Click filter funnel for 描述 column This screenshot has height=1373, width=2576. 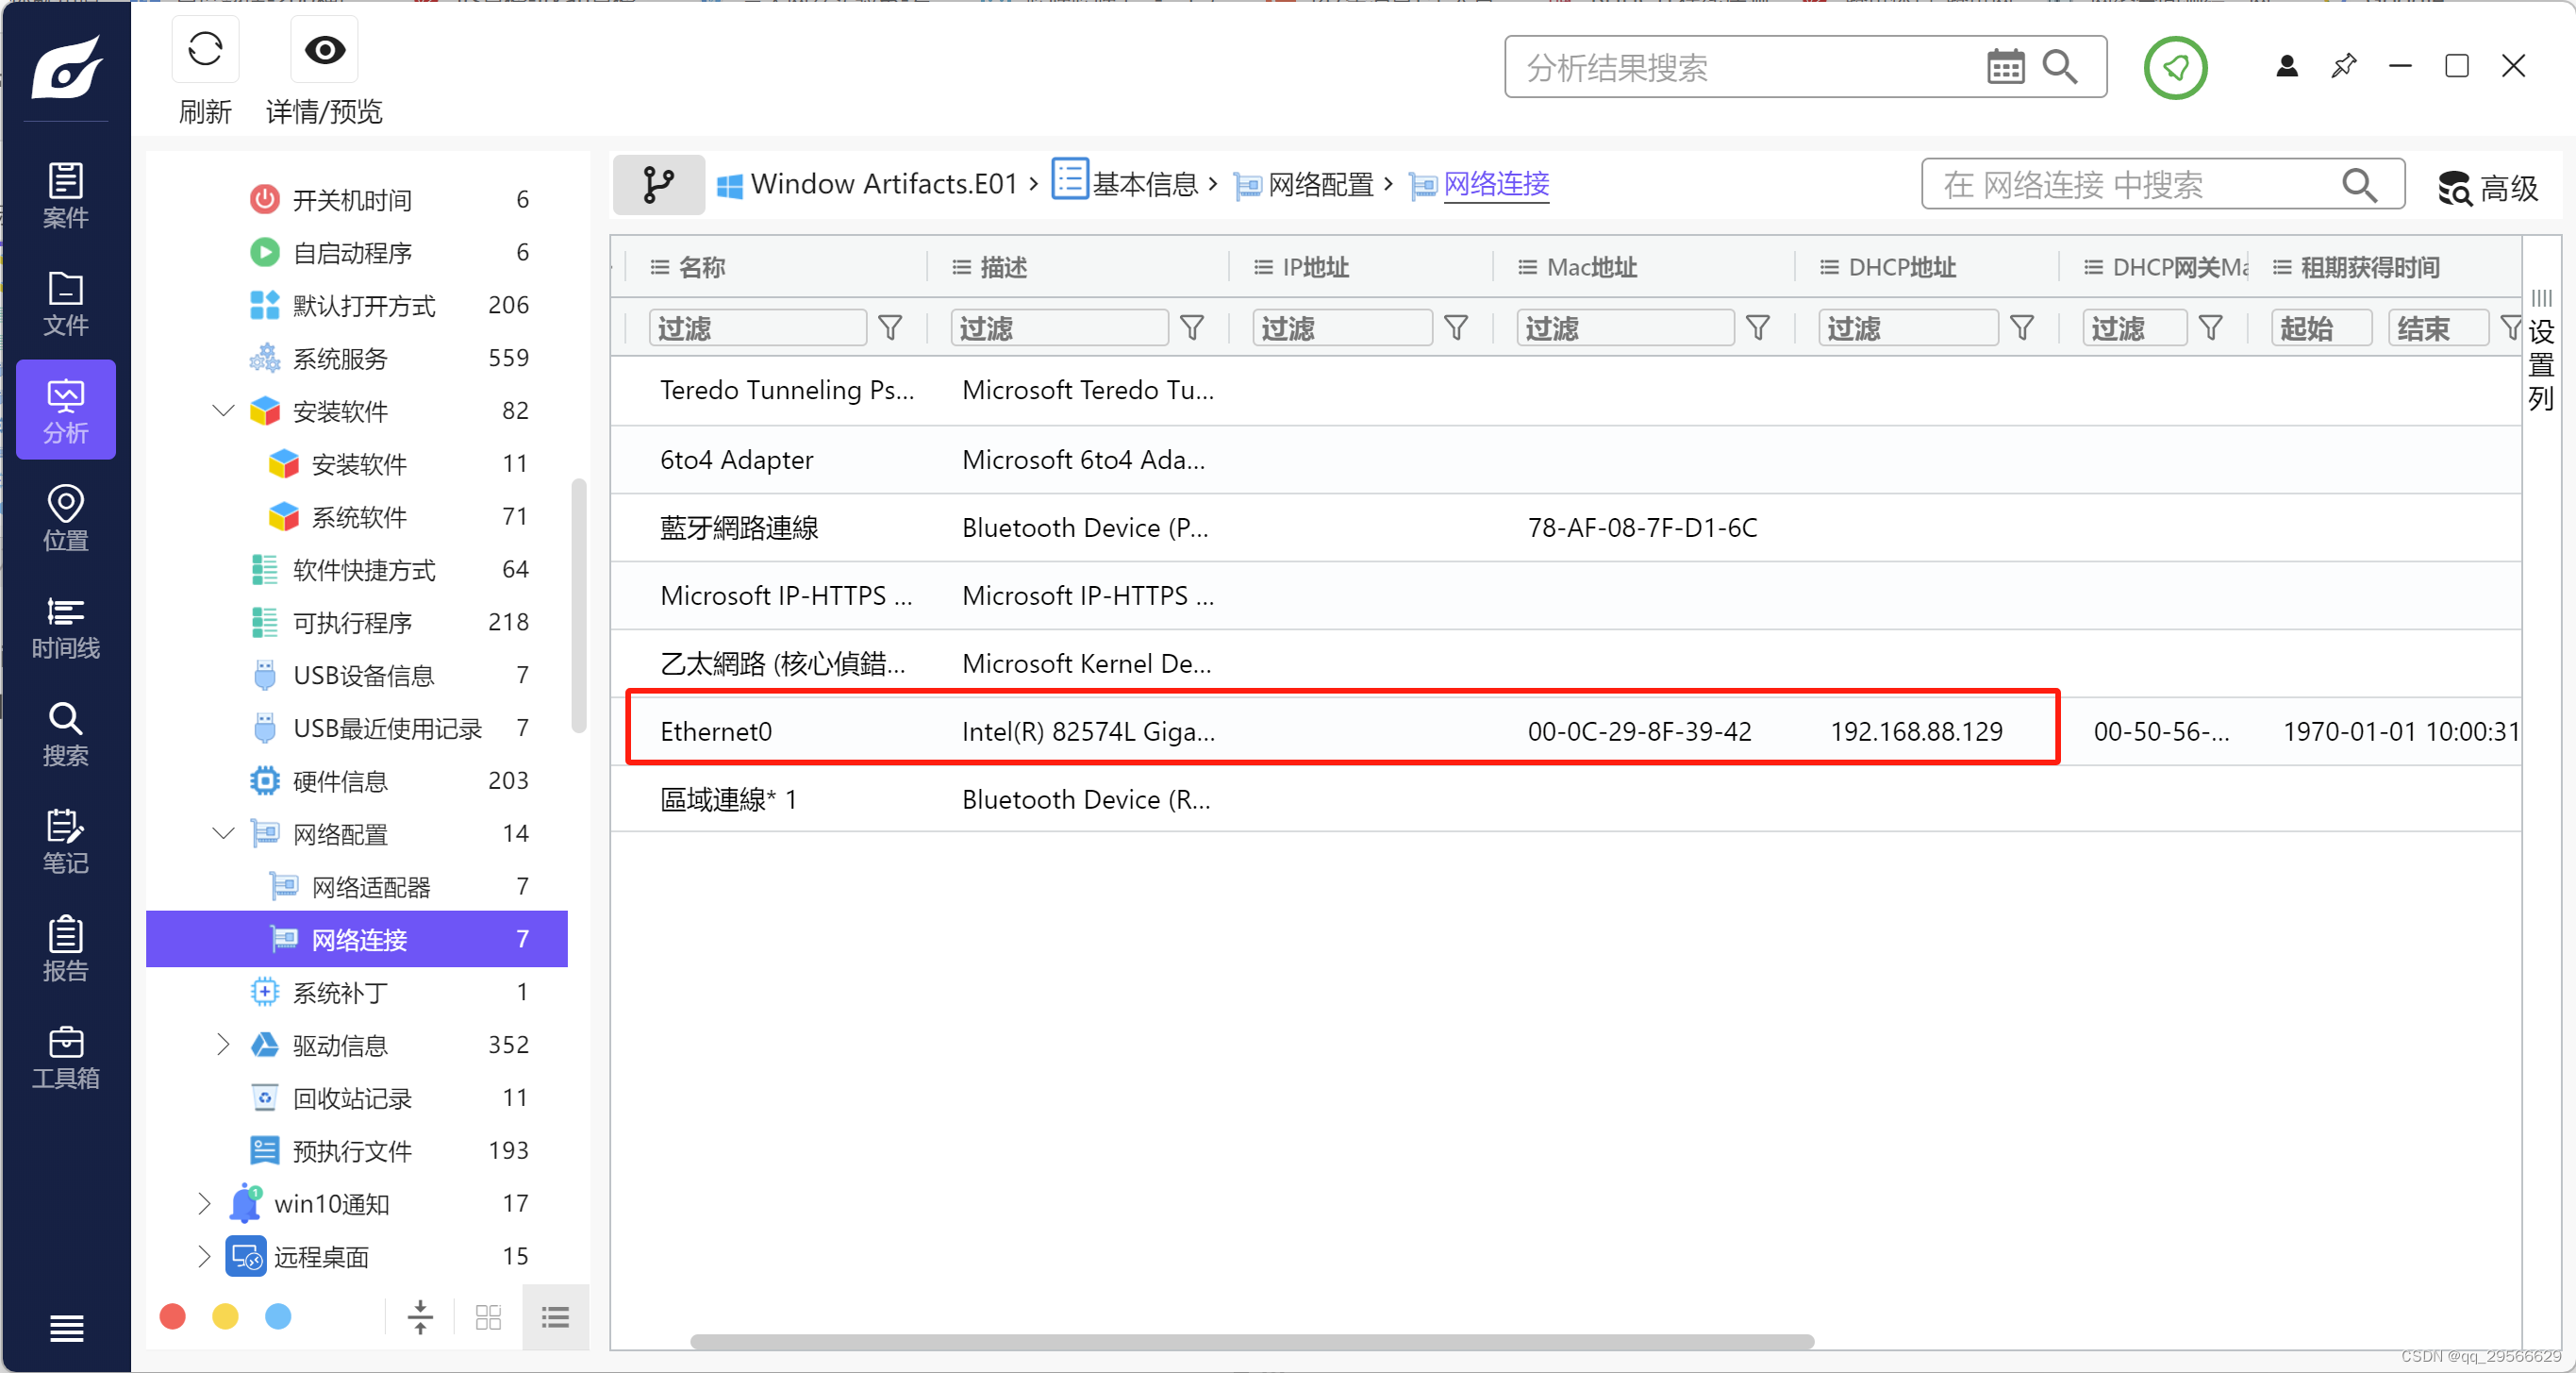click(1192, 328)
